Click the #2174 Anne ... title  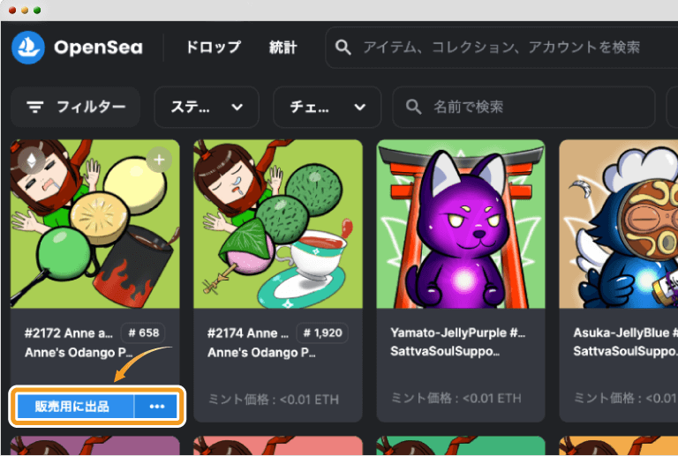click(x=248, y=333)
